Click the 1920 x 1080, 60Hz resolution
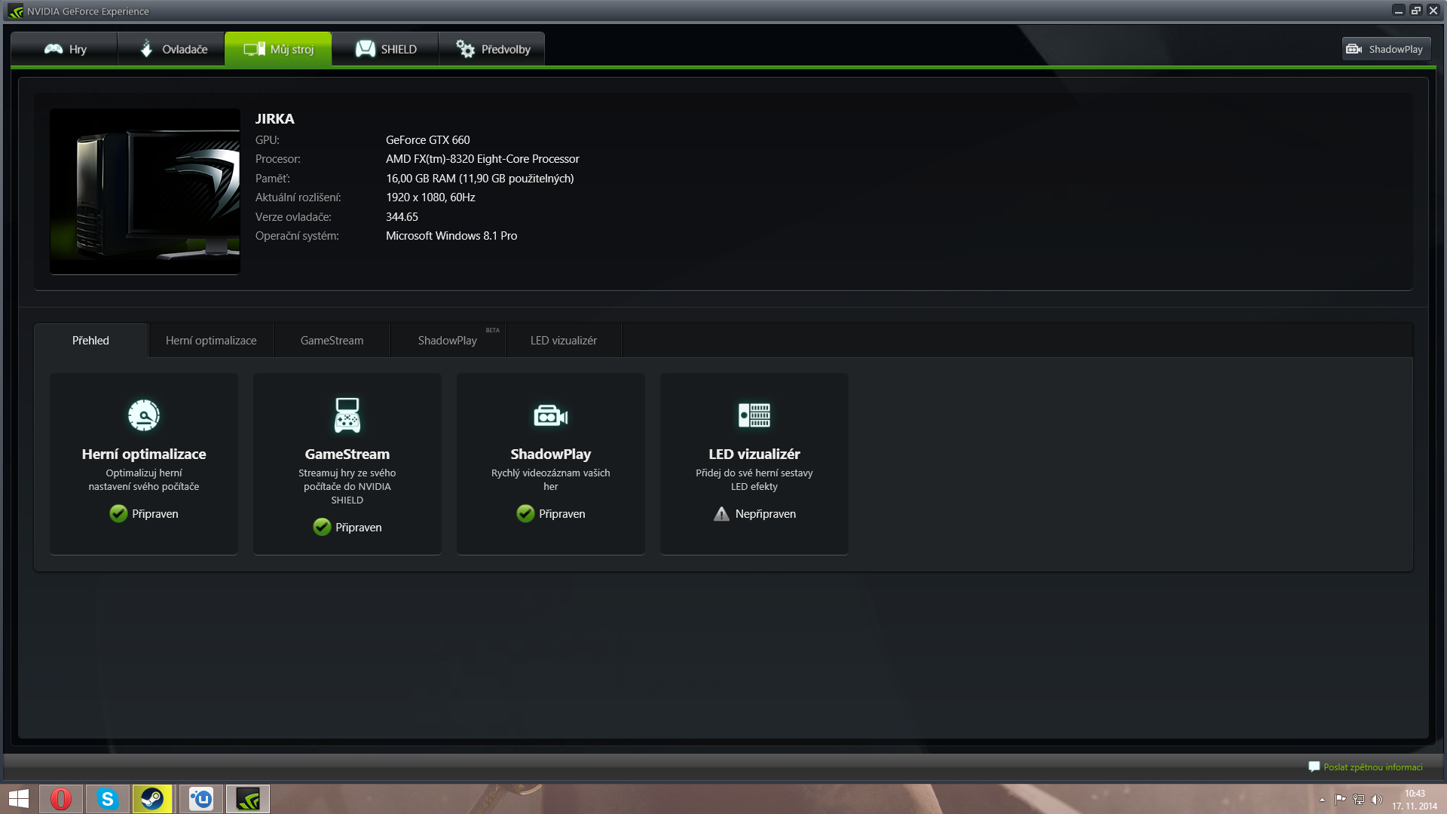 click(430, 197)
